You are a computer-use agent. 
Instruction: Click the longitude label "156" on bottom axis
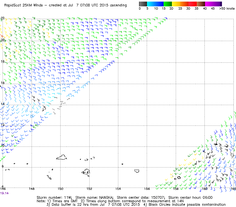click(147, 189)
